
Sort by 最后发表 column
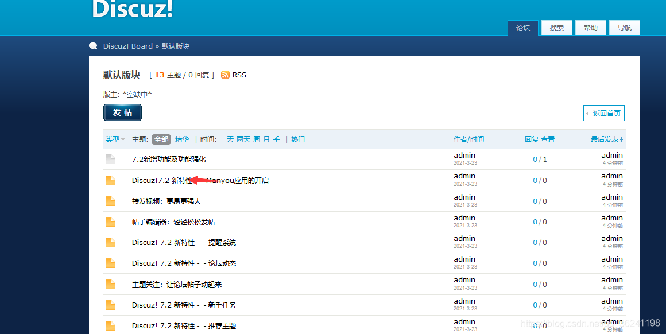607,139
